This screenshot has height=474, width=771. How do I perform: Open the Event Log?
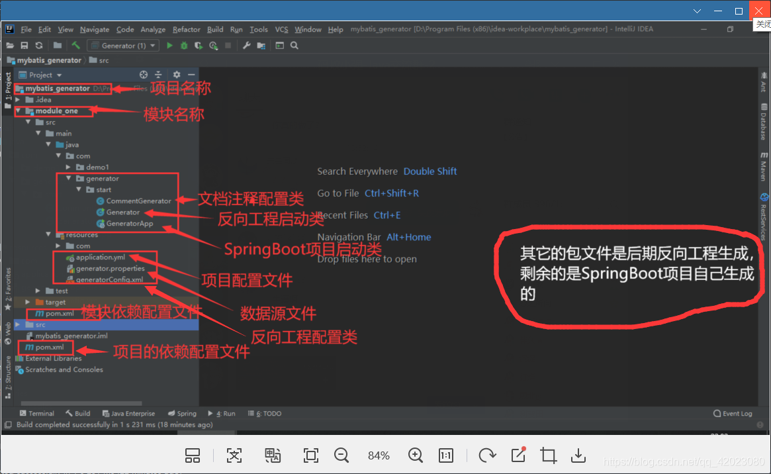coord(733,414)
